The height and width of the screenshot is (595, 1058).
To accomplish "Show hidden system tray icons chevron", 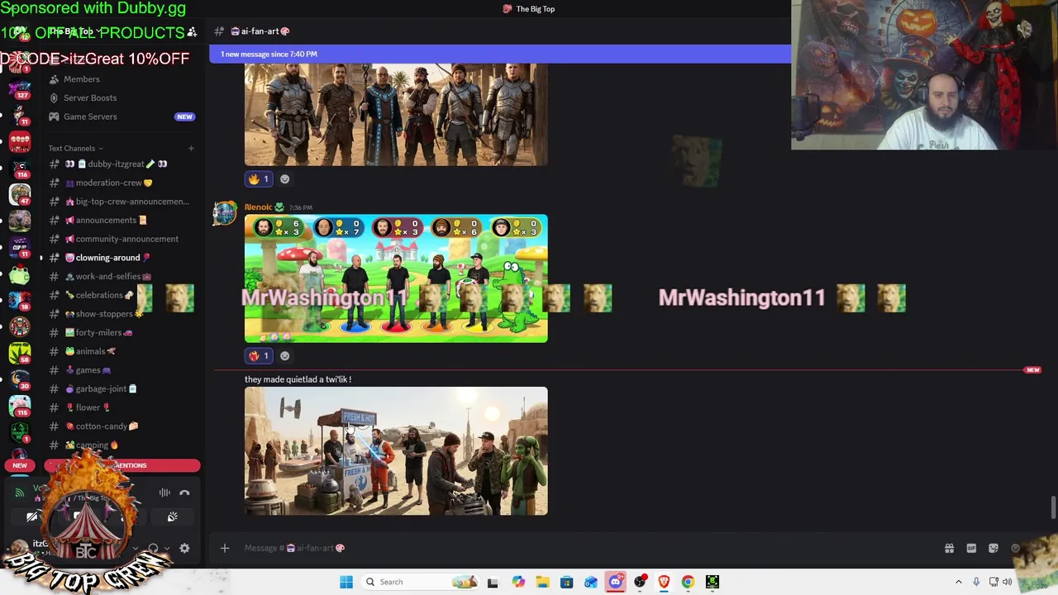I will (959, 582).
